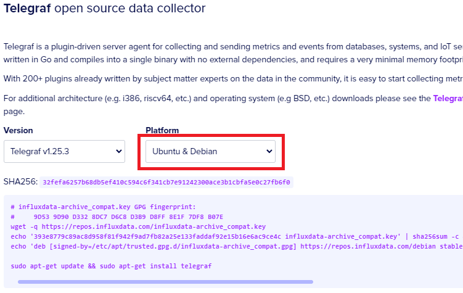Open the Platform dropdown showing Ubuntu & Debian
The width and height of the screenshot is (463, 293).
tap(210, 151)
